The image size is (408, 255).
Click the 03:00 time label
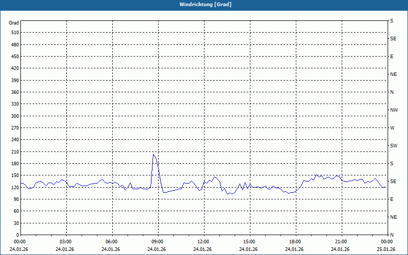[66, 242]
